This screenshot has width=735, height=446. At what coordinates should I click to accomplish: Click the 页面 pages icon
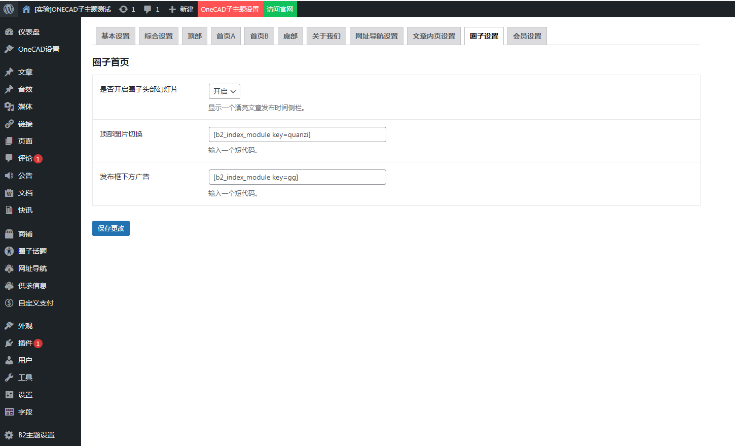(9, 141)
